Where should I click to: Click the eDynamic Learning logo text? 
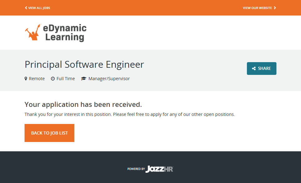click(x=65, y=33)
